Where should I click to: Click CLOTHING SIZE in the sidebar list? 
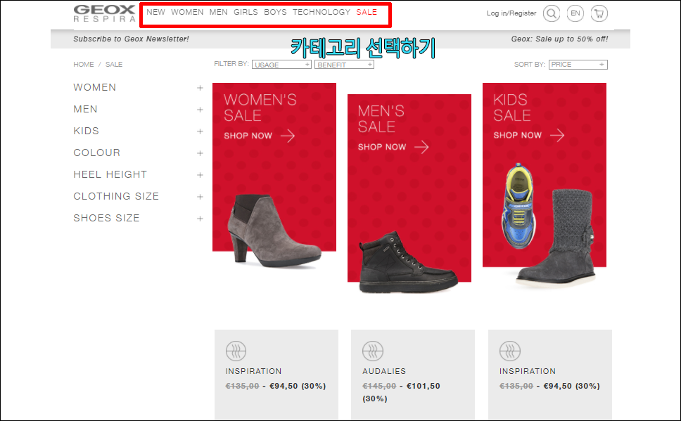116,197
